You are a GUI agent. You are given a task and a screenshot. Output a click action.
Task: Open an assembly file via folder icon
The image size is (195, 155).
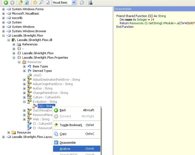click(21, 2)
